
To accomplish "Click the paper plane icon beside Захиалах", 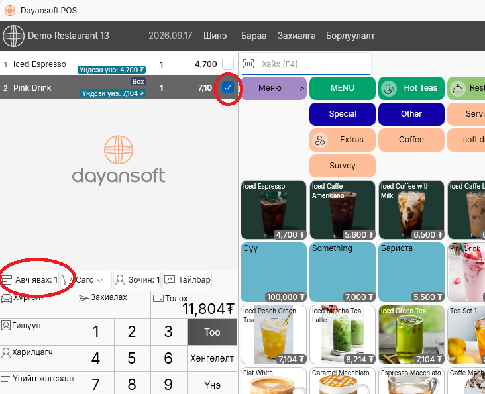I will [x=84, y=298].
